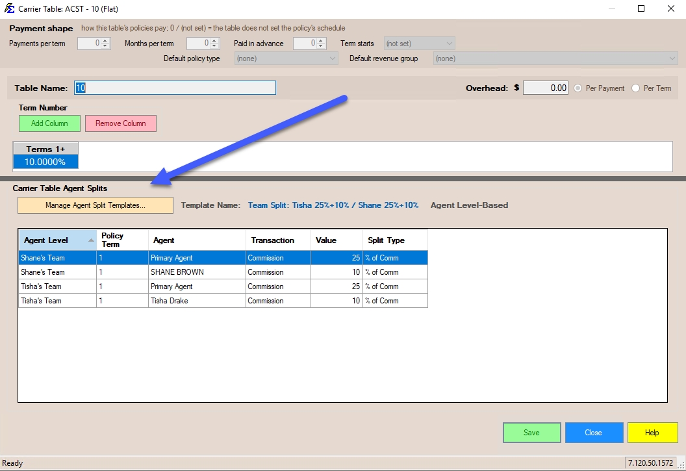Minimize the Carrier Table window
The height and width of the screenshot is (471, 686).
(x=612, y=8)
